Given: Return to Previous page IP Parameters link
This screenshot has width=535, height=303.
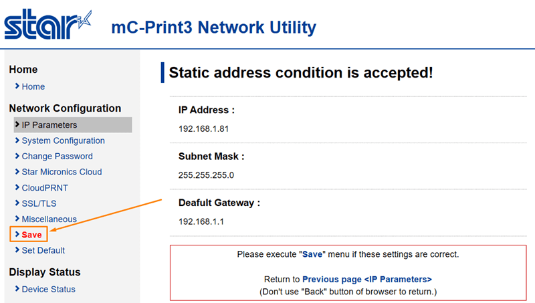Looking at the screenshot, I should click(x=367, y=279).
